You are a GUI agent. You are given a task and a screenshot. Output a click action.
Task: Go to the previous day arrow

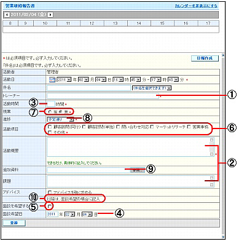[x=7, y=15]
